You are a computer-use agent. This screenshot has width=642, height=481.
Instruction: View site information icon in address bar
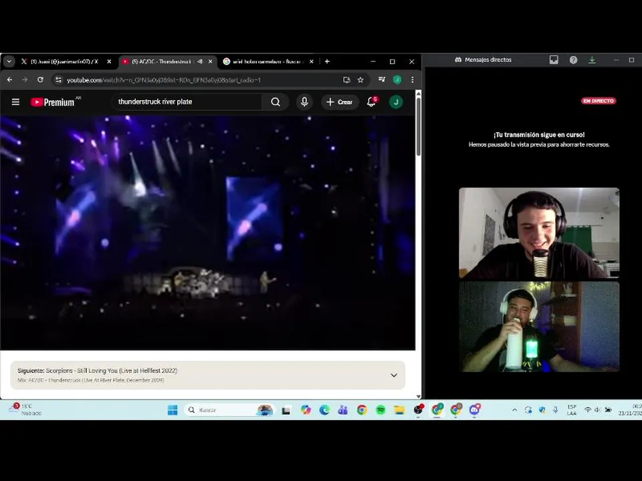(x=59, y=79)
